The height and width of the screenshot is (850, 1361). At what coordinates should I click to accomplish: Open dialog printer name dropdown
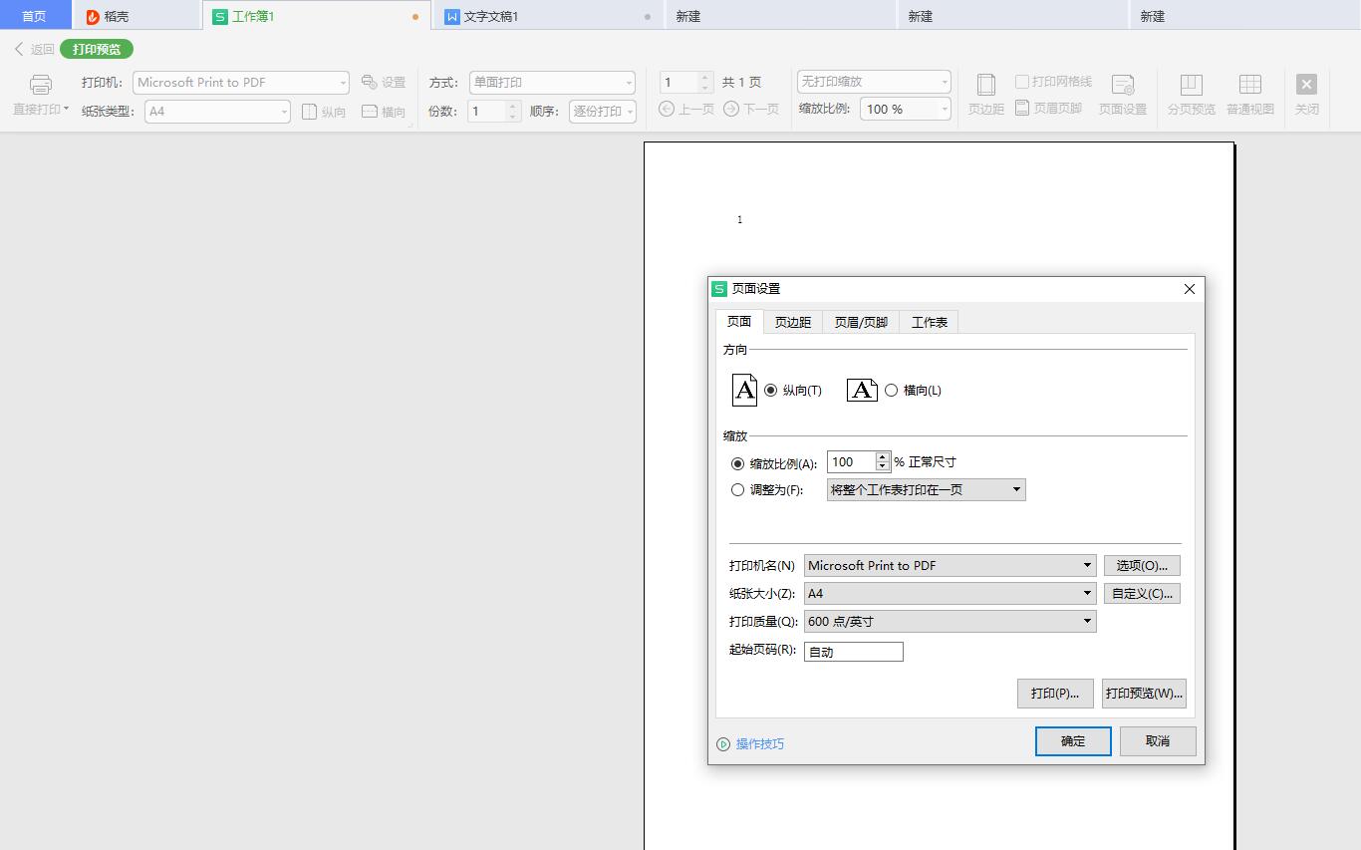pos(950,565)
